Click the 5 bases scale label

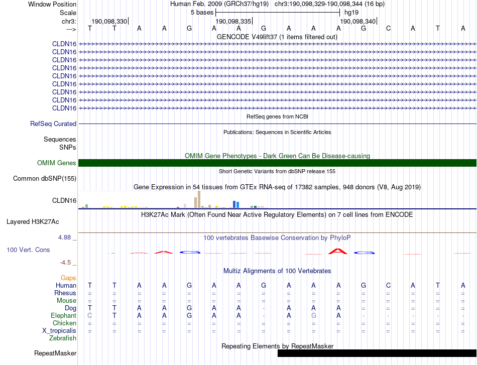pyautogui.click(x=202, y=13)
